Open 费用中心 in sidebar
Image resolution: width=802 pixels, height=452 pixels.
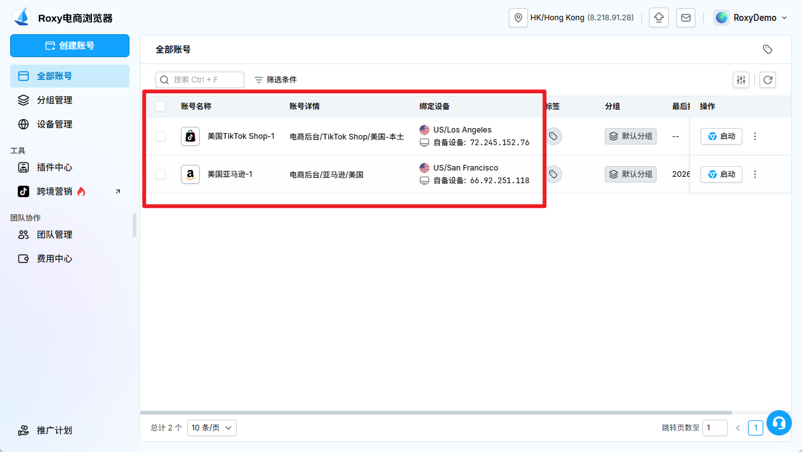click(x=70, y=259)
